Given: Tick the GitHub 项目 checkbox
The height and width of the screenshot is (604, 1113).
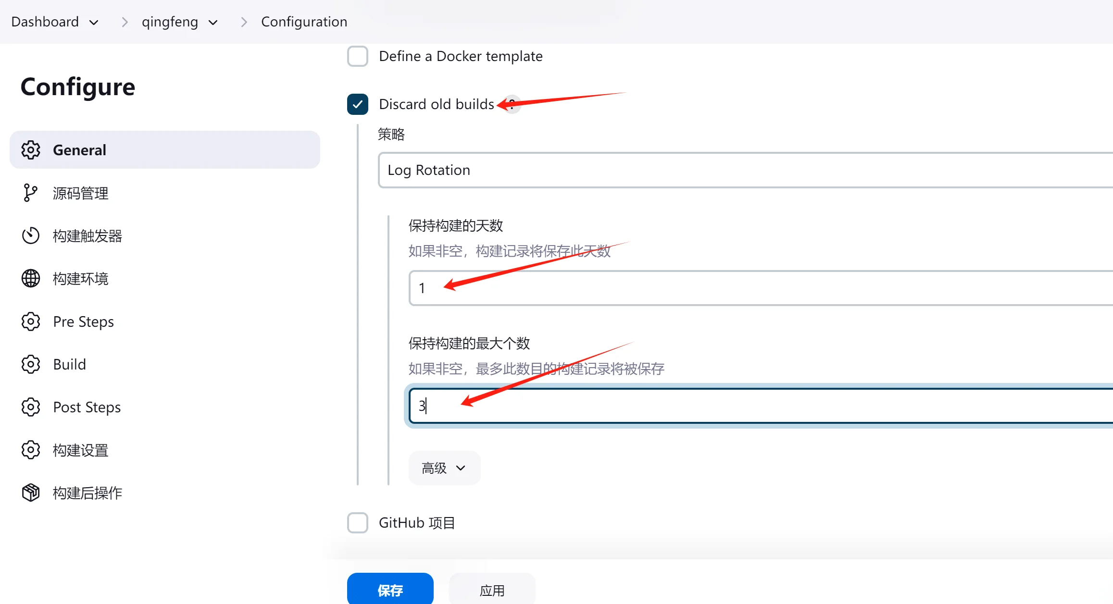Looking at the screenshot, I should (358, 523).
